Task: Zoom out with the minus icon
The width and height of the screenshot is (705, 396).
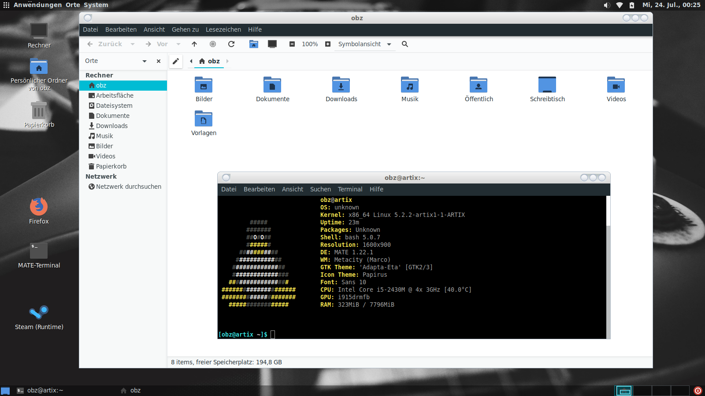Action: 292,44
